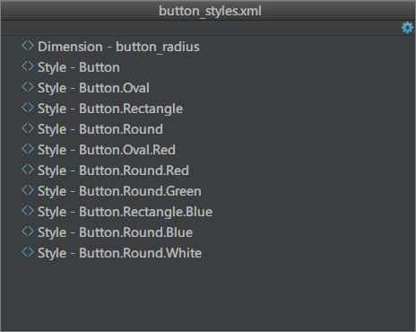Jump to Style - Button.Round

click(x=100, y=129)
